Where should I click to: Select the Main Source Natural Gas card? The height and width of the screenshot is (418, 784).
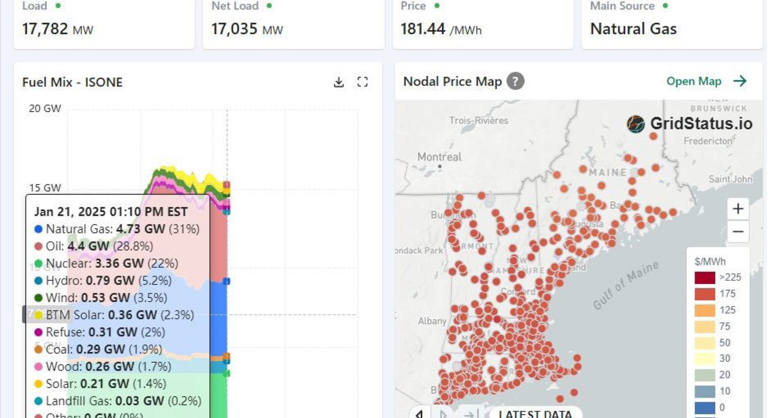tap(672, 24)
